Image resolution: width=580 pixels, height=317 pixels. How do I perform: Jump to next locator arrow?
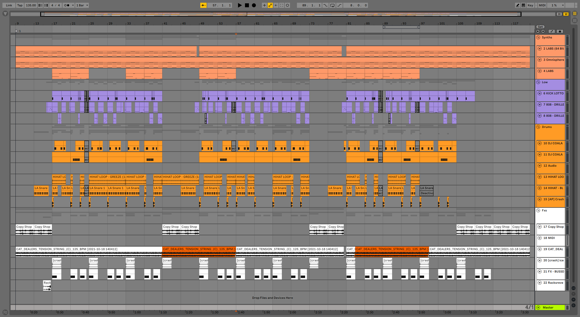pos(543,31)
